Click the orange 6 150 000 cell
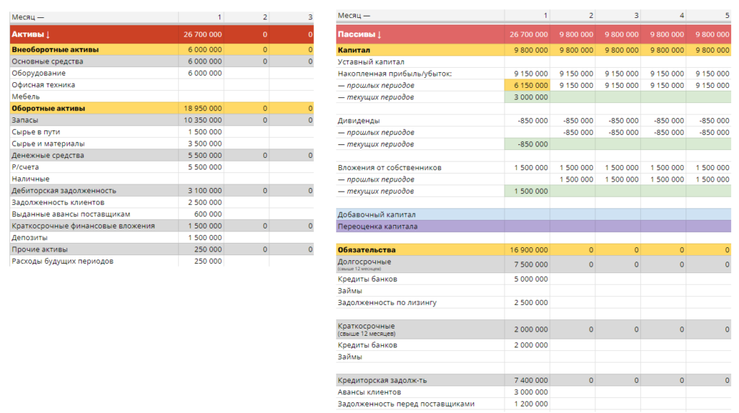The image size is (739, 413). (x=528, y=85)
